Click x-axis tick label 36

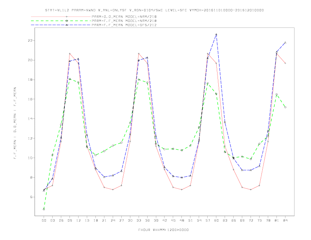click(x=147, y=220)
